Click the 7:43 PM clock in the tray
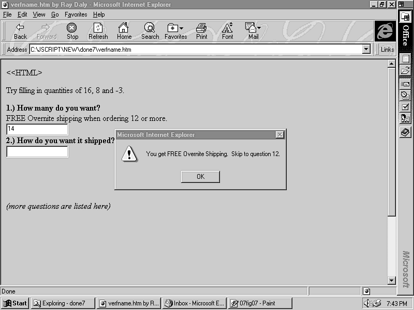The height and width of the screenshot is (310, 414). point(396,303)
